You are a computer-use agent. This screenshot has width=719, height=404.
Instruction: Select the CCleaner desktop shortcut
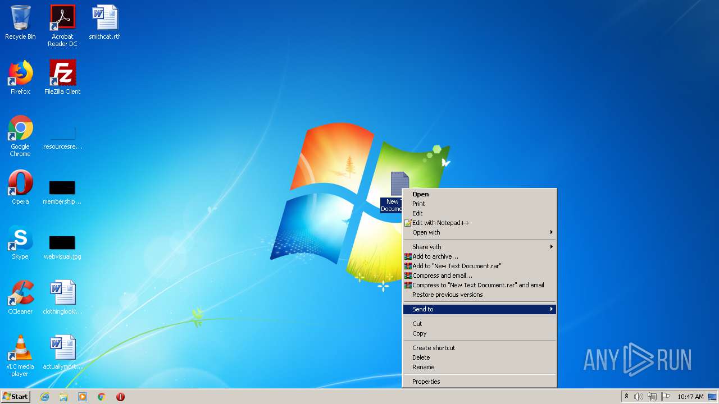coord(20,297)
